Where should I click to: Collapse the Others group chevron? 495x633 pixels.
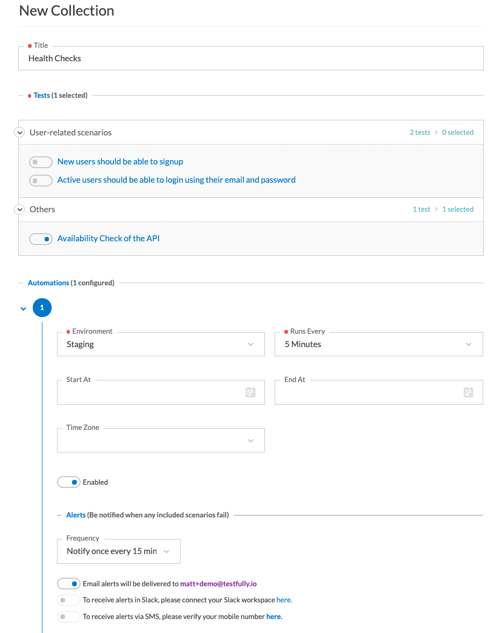pyautogui.click(x=19, y=210)
